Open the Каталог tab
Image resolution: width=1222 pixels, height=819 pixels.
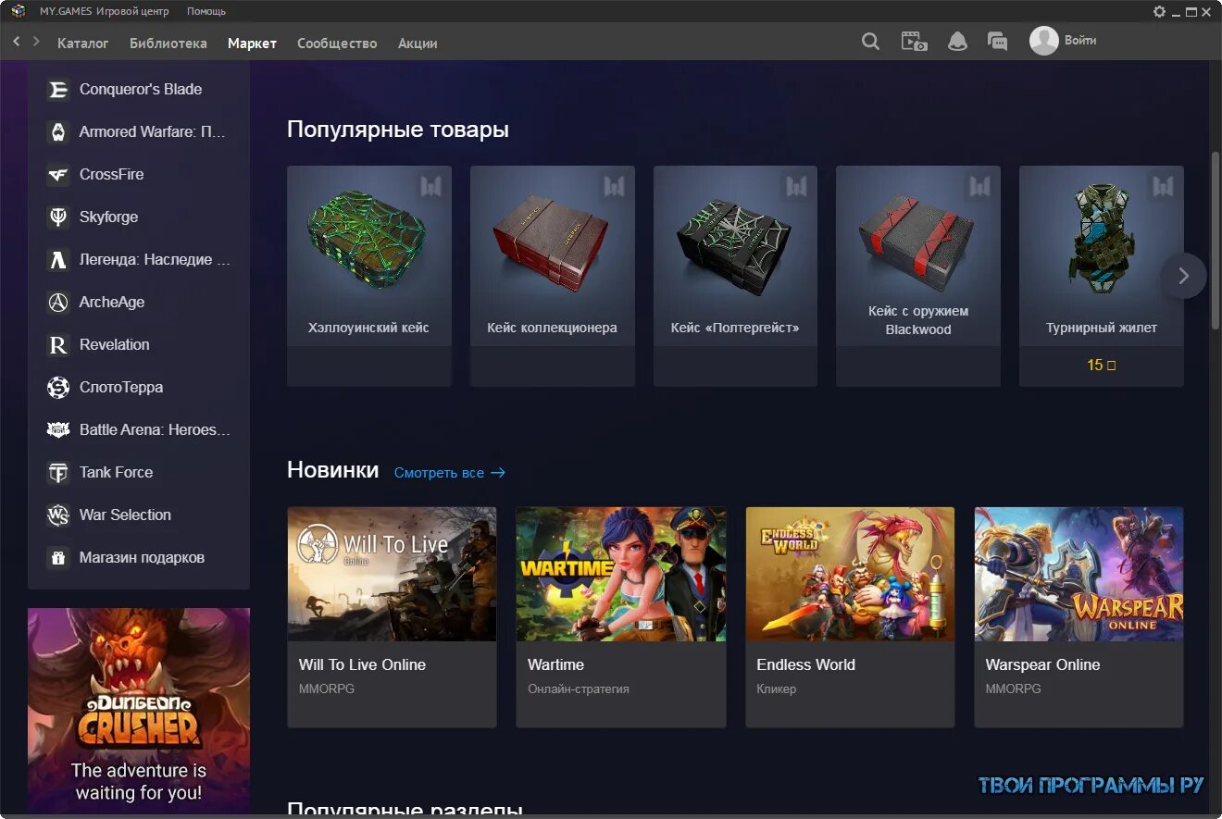tap(83, 43)
